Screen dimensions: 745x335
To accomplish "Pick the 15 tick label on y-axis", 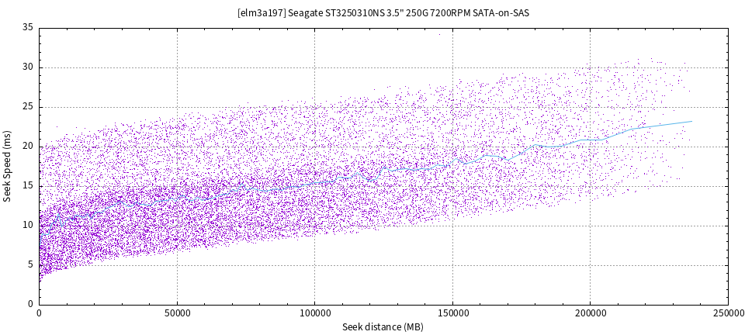I will tap(28, 186).
